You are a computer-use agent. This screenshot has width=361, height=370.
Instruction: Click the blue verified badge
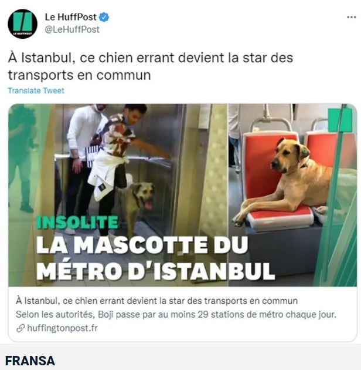coord(104,17)
